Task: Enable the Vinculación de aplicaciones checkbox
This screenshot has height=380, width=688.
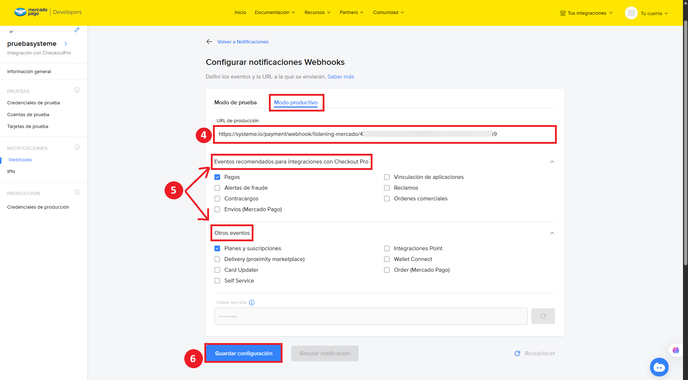Action: (x=387, y=177)
